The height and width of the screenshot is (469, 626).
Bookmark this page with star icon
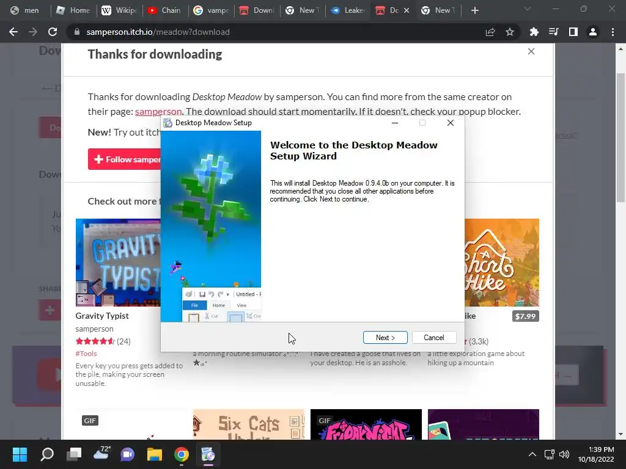point(509,32)
